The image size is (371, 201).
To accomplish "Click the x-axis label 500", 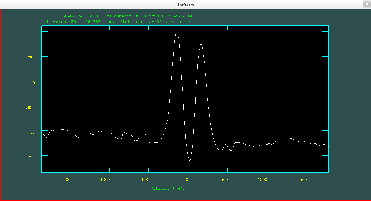I will click(224, 180).
